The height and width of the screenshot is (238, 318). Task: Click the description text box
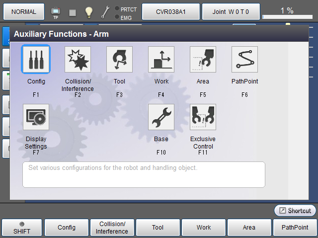click(x=144, y=174)
